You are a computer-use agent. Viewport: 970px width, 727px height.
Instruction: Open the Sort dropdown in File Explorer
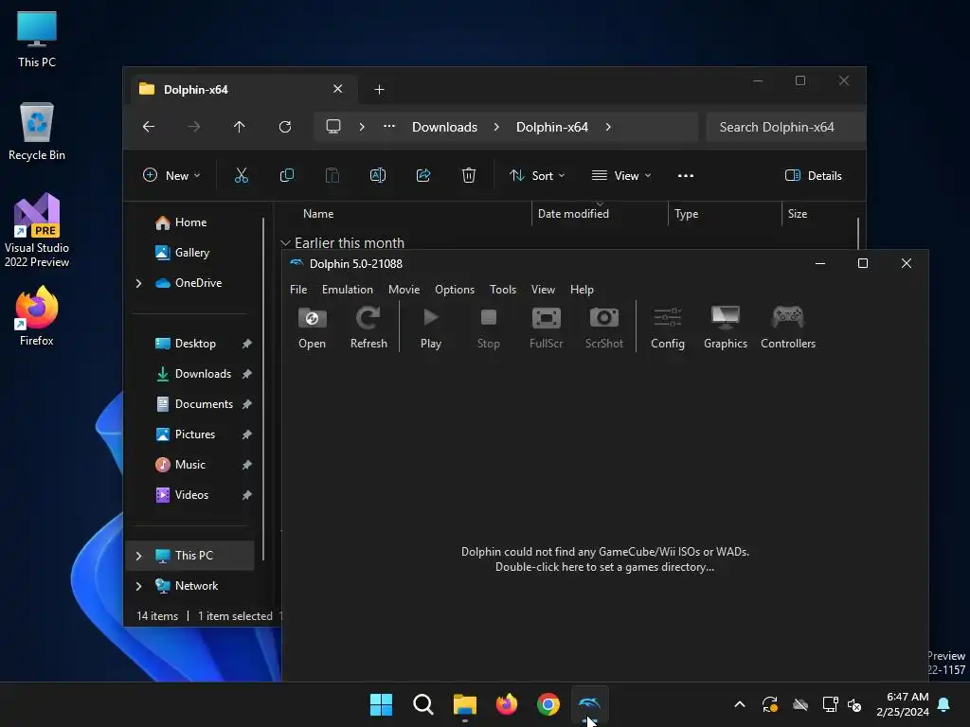(x=536, y=175)
